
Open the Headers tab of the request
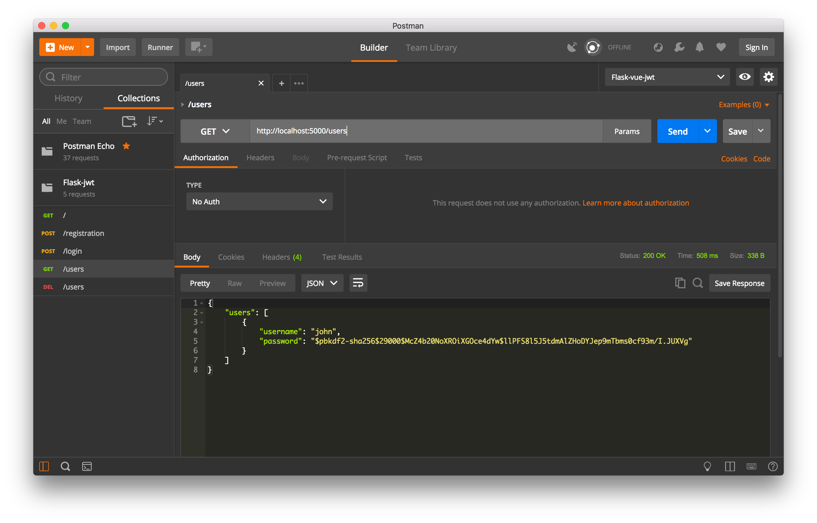(260, 158)
